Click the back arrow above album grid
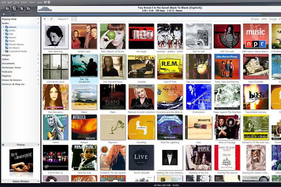The height and width of the screenshot is (187, 281). (x=44, y=19)
